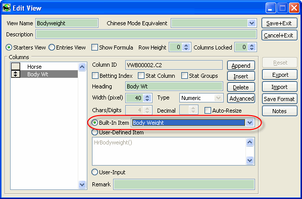Click into the Remark field

(x=184, y=184)
